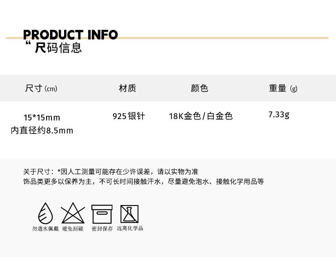
Task: Click the storage box icon
Action: (x=102, y=214)
